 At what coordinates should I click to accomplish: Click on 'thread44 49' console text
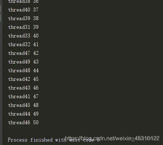tap(23, 114)
